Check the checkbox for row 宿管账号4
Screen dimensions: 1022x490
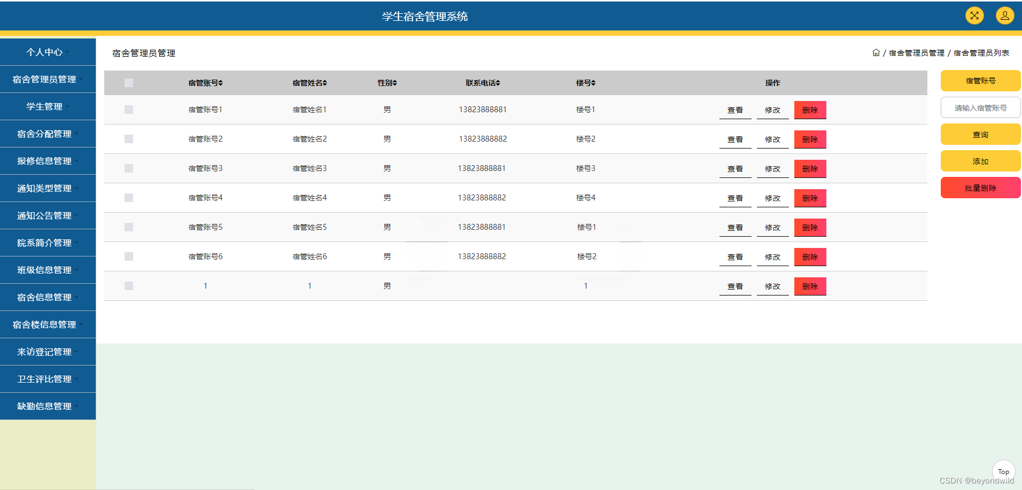pos(128,197)
